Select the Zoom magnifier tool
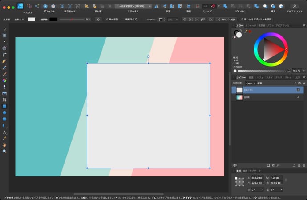 point(4,151)
